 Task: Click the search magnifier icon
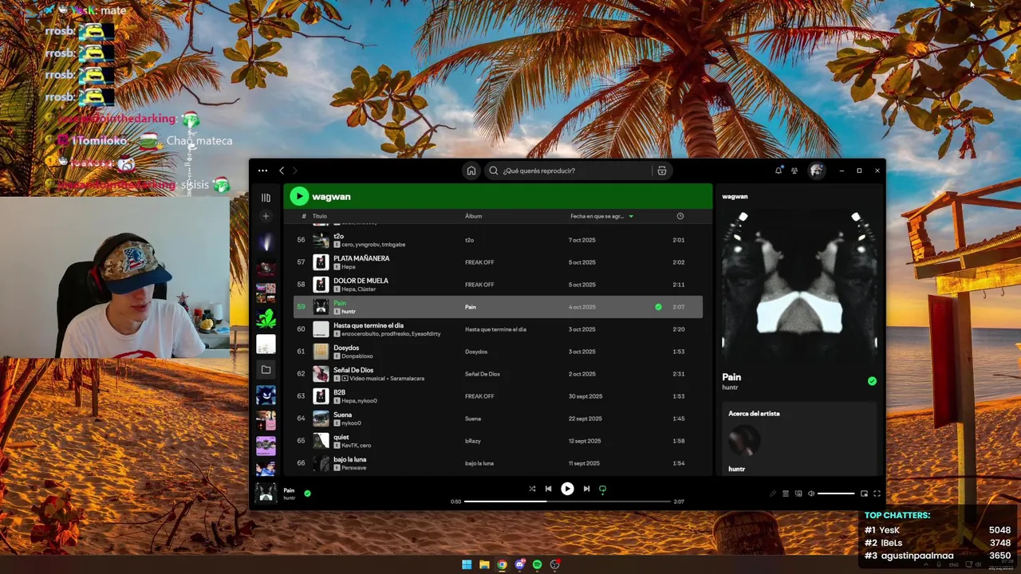494,171
